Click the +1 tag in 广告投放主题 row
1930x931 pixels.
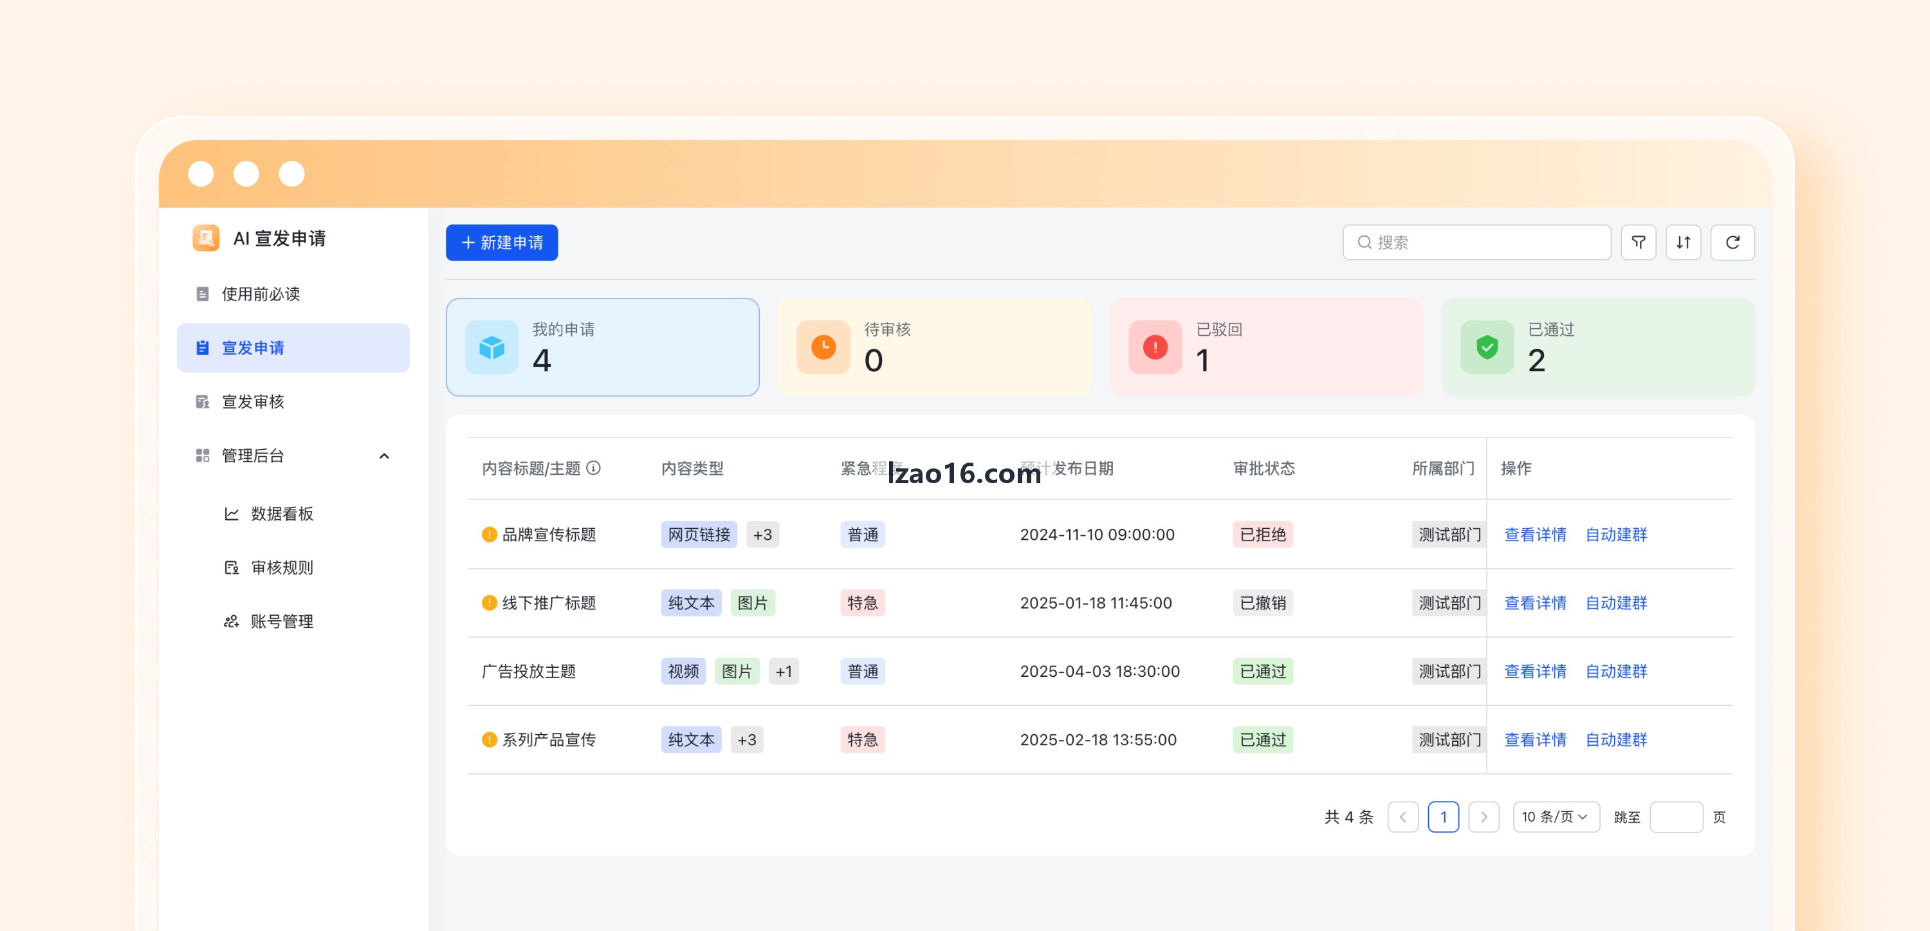[x=783, y=671]
